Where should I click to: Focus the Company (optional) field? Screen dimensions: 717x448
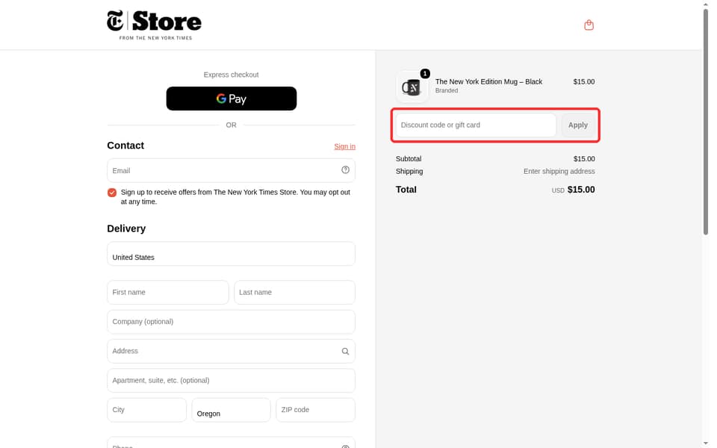pyautogui.click(x=231, y=322)
